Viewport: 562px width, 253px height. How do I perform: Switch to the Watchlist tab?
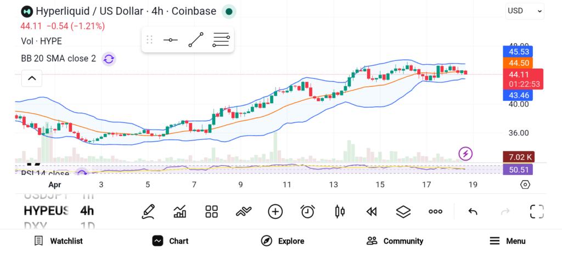coord(58,241)
